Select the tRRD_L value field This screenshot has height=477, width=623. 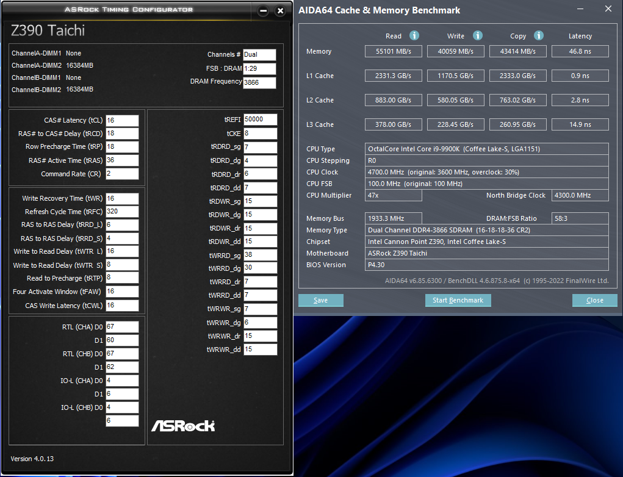[122, 225]
